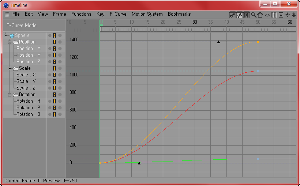
Task: Click the vertical double-arrow icon
Action: pyautogui.click(x=294, y=15)
